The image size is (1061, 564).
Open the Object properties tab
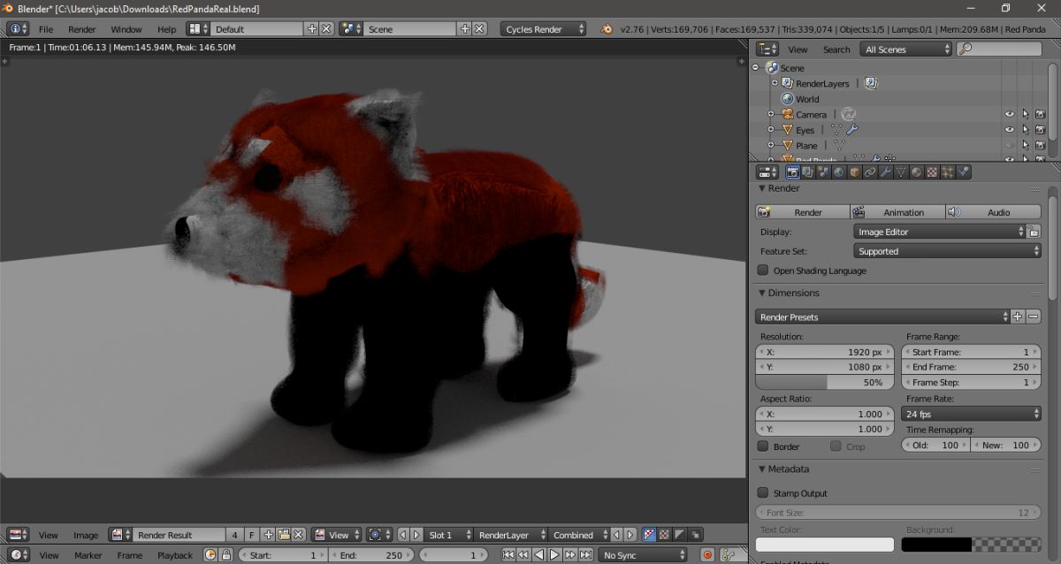[x=854, y=172]
